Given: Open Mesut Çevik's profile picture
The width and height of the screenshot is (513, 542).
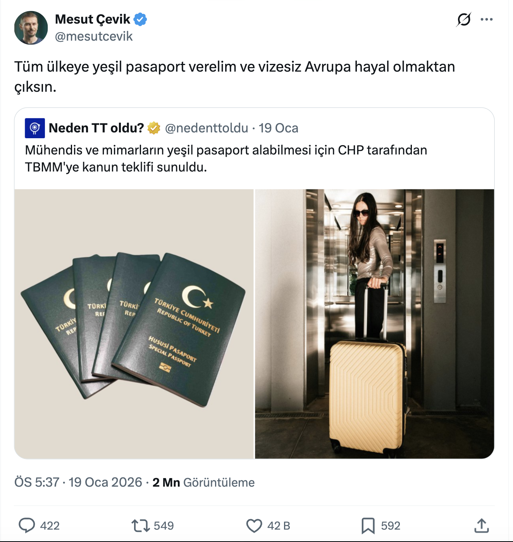Looking at the screenshot, I should click(x=31, y=28).
